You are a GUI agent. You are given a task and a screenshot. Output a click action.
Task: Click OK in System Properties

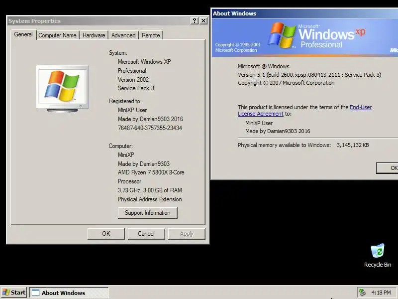pos(106,234)
